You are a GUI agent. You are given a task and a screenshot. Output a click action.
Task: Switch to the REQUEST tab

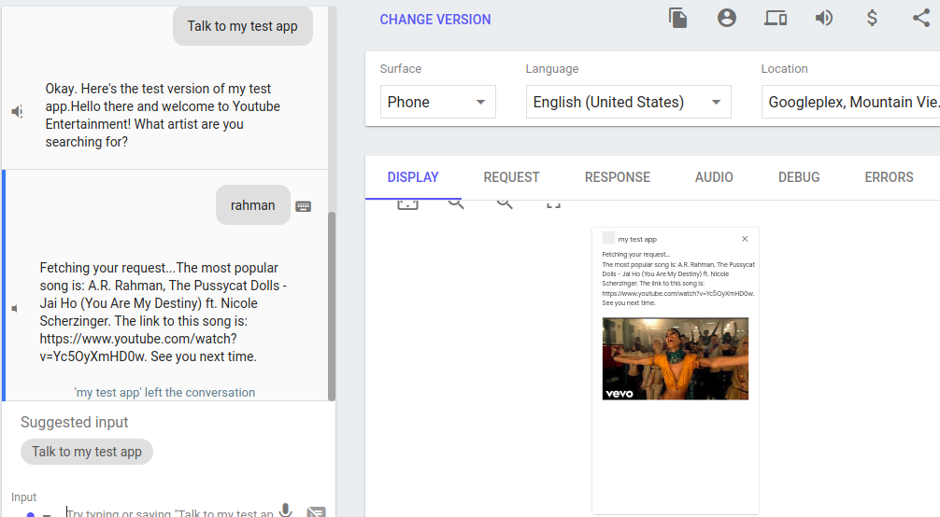(511, 177)
